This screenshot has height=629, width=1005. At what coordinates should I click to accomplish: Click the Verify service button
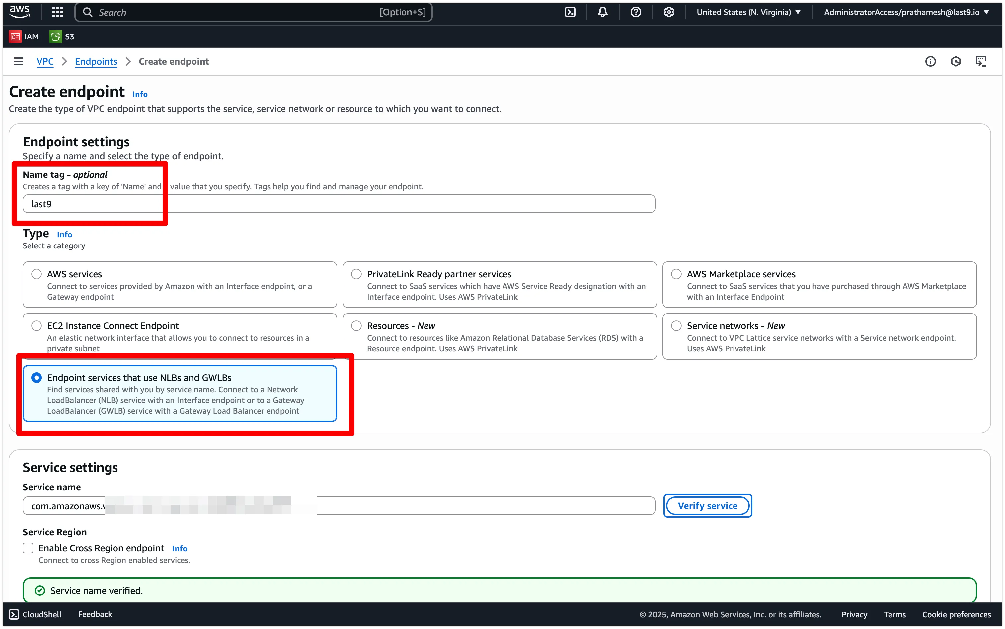point(708,506)
